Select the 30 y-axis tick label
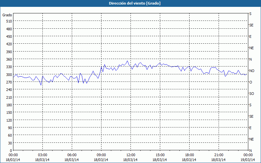This screenshot has width=261, height=163. coord(10,143)
